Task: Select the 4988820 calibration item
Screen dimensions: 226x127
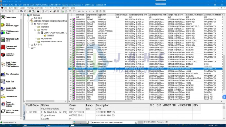Action: pyautogui.click(x=50, y=36)
